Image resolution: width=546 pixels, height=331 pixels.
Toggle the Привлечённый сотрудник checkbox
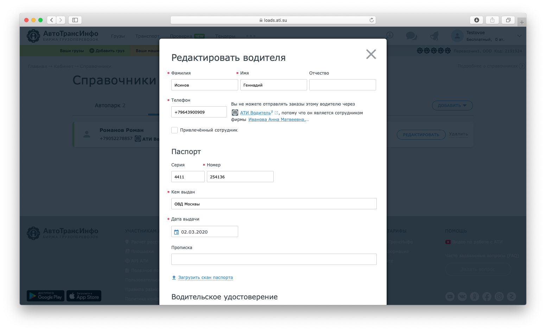174,130
